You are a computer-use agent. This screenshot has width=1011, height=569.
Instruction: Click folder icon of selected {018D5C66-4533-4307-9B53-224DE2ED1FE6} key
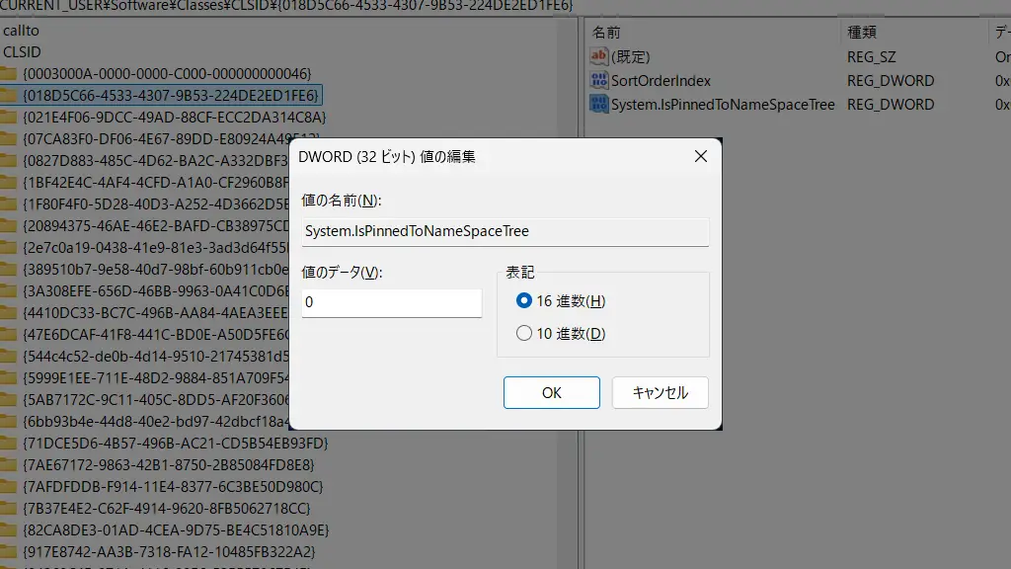click(8, 95)
